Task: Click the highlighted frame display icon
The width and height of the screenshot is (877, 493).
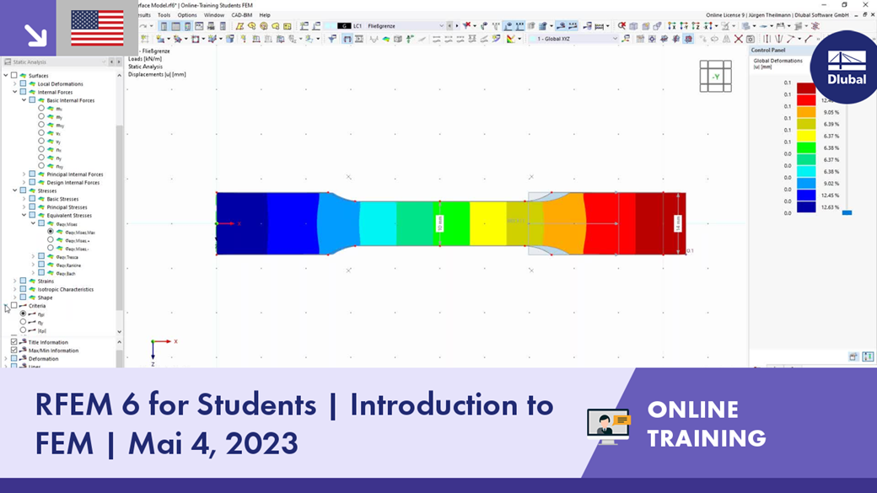Action: point(347,39)
